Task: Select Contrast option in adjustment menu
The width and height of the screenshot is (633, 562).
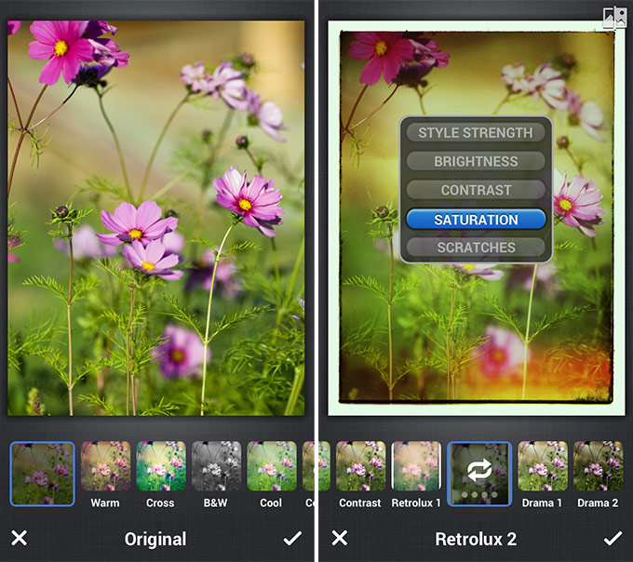Action: pyautogui.click(x=475, y=190)
